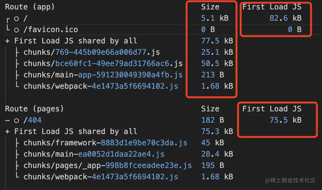Click the Route (pages) heading
322x190 pixels.
(34, 109)
